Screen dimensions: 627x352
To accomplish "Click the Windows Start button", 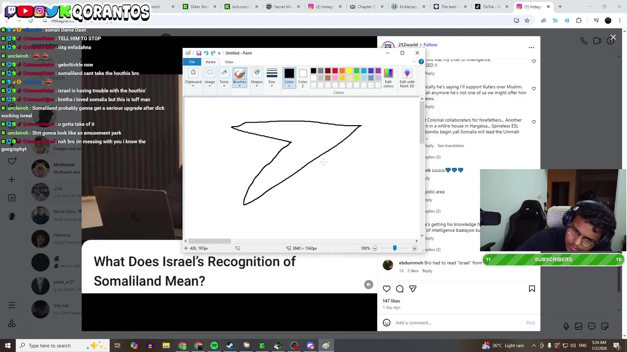I will pyautogui.click(x=8, y=346).
